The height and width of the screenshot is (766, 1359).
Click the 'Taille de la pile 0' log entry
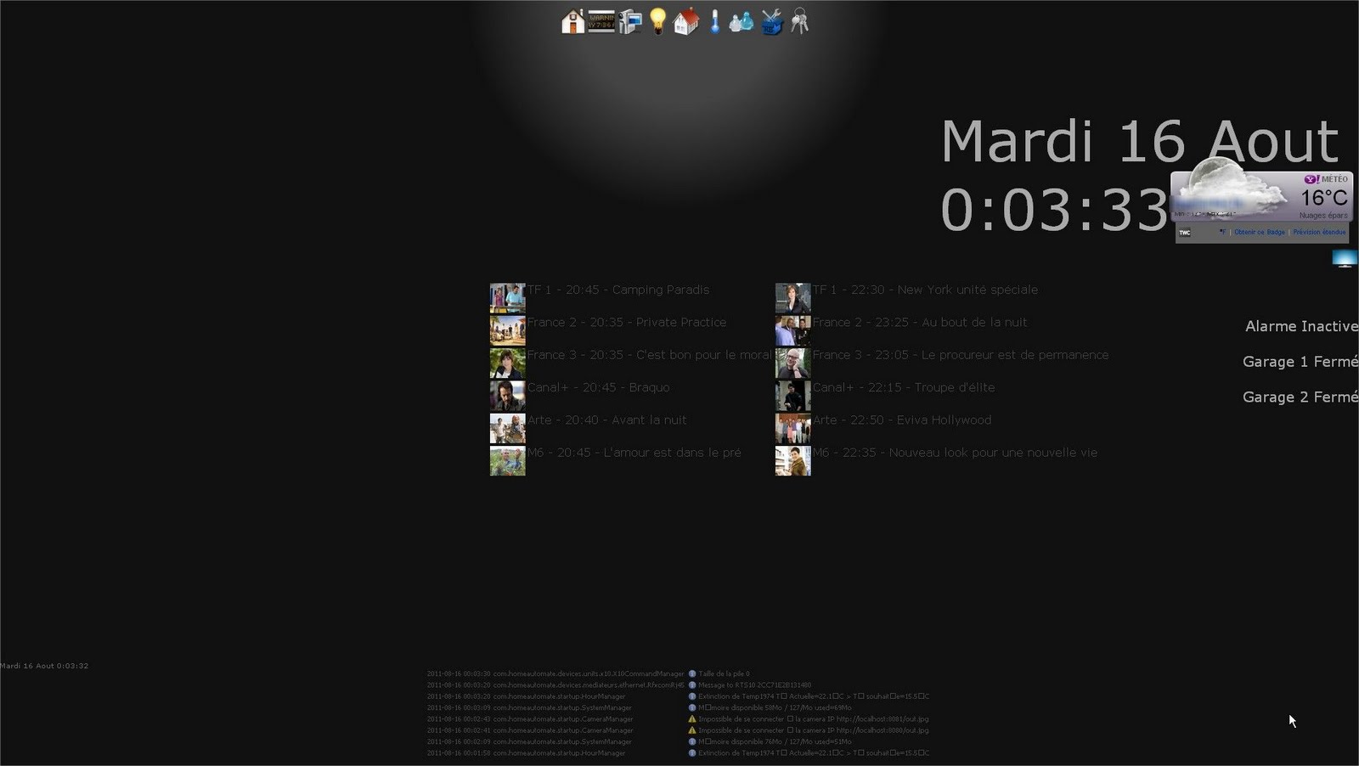tap(724, 673)
